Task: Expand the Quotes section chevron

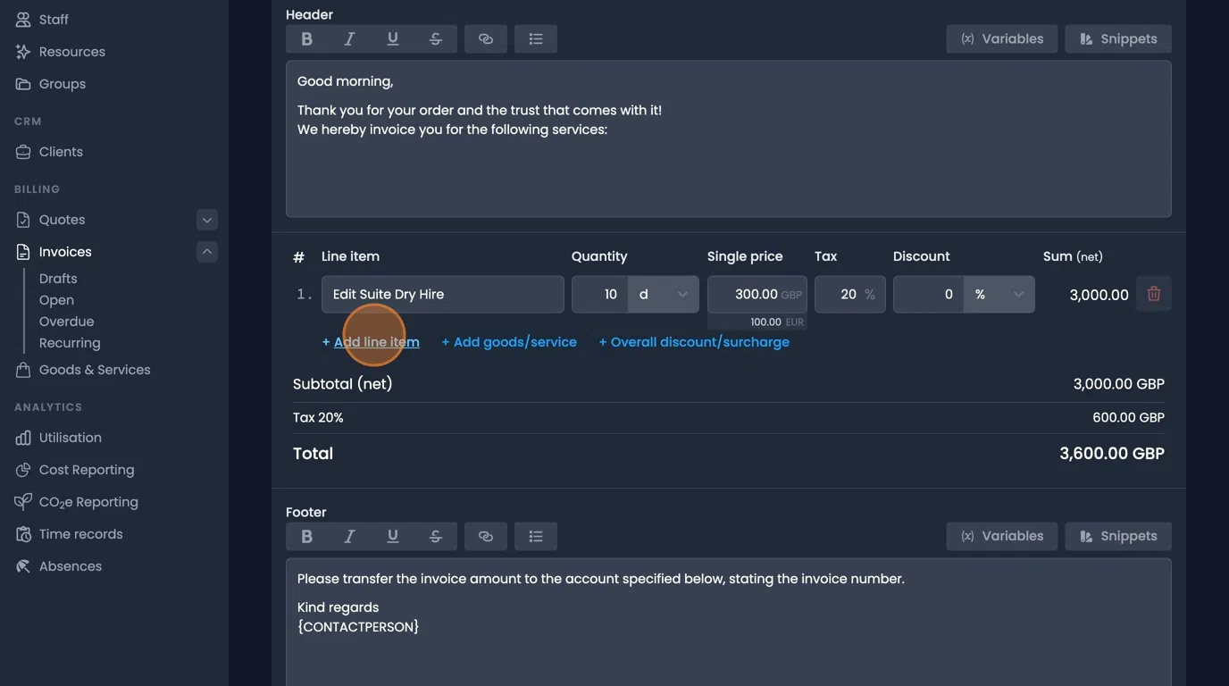Action: (206, 219)
